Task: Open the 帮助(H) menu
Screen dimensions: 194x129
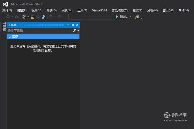Action: click(x=184, y=10)
